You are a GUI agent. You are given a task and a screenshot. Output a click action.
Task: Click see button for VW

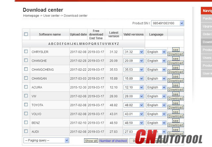tap(176, 94)
